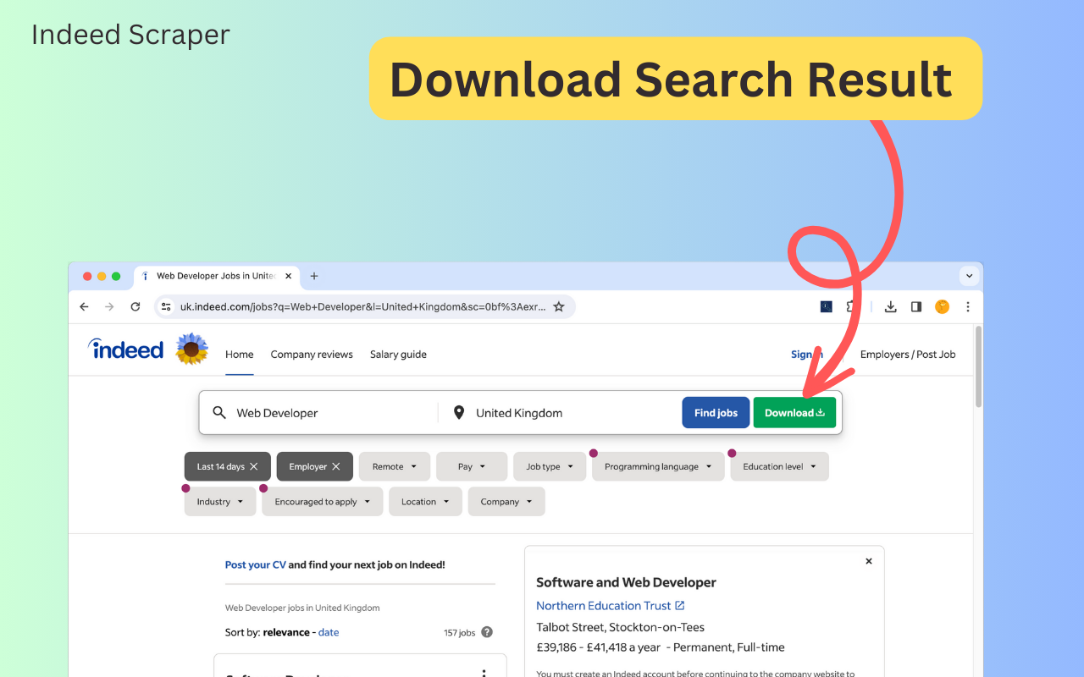
Task: Click the browser forward arrow
Action: tap(109, 307)
